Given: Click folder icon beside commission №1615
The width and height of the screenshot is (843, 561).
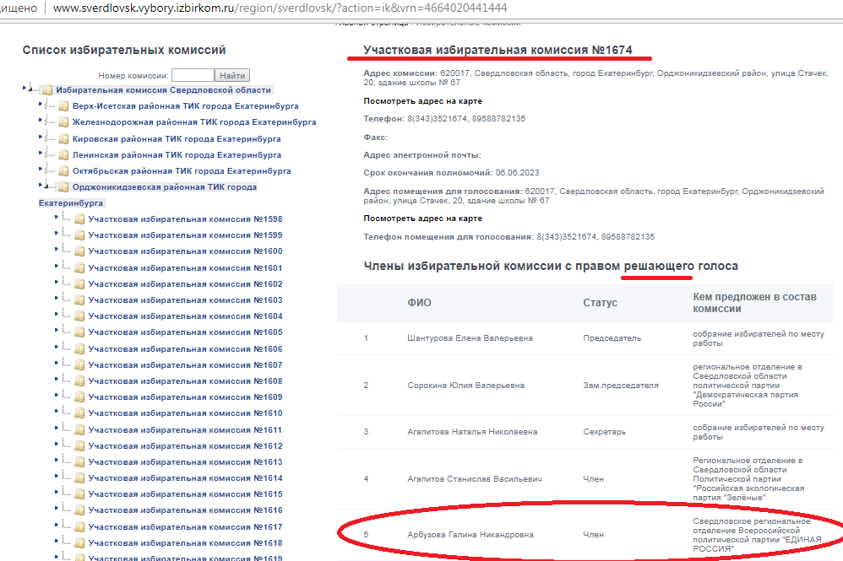Looking at the screenshot, I should coord(79,494).
